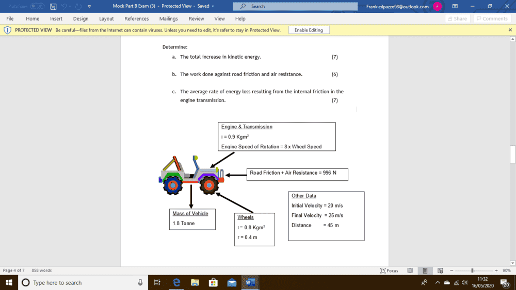Click the 90% zoom level button

506,270
